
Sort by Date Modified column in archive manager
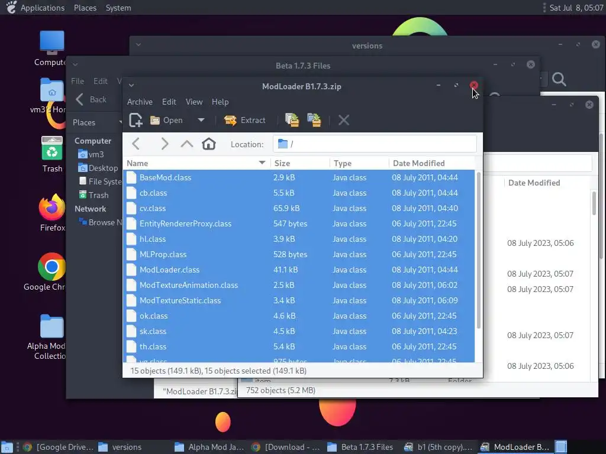pyautogui.click(x=432, y=163)
